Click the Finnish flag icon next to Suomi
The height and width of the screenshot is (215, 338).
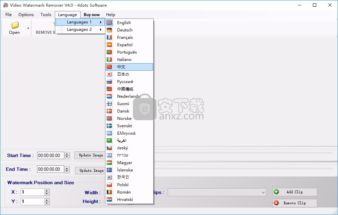[109, 103]
